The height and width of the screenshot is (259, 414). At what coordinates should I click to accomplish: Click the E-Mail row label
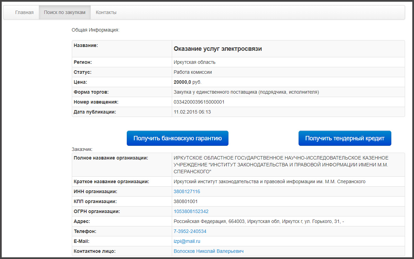82,241
